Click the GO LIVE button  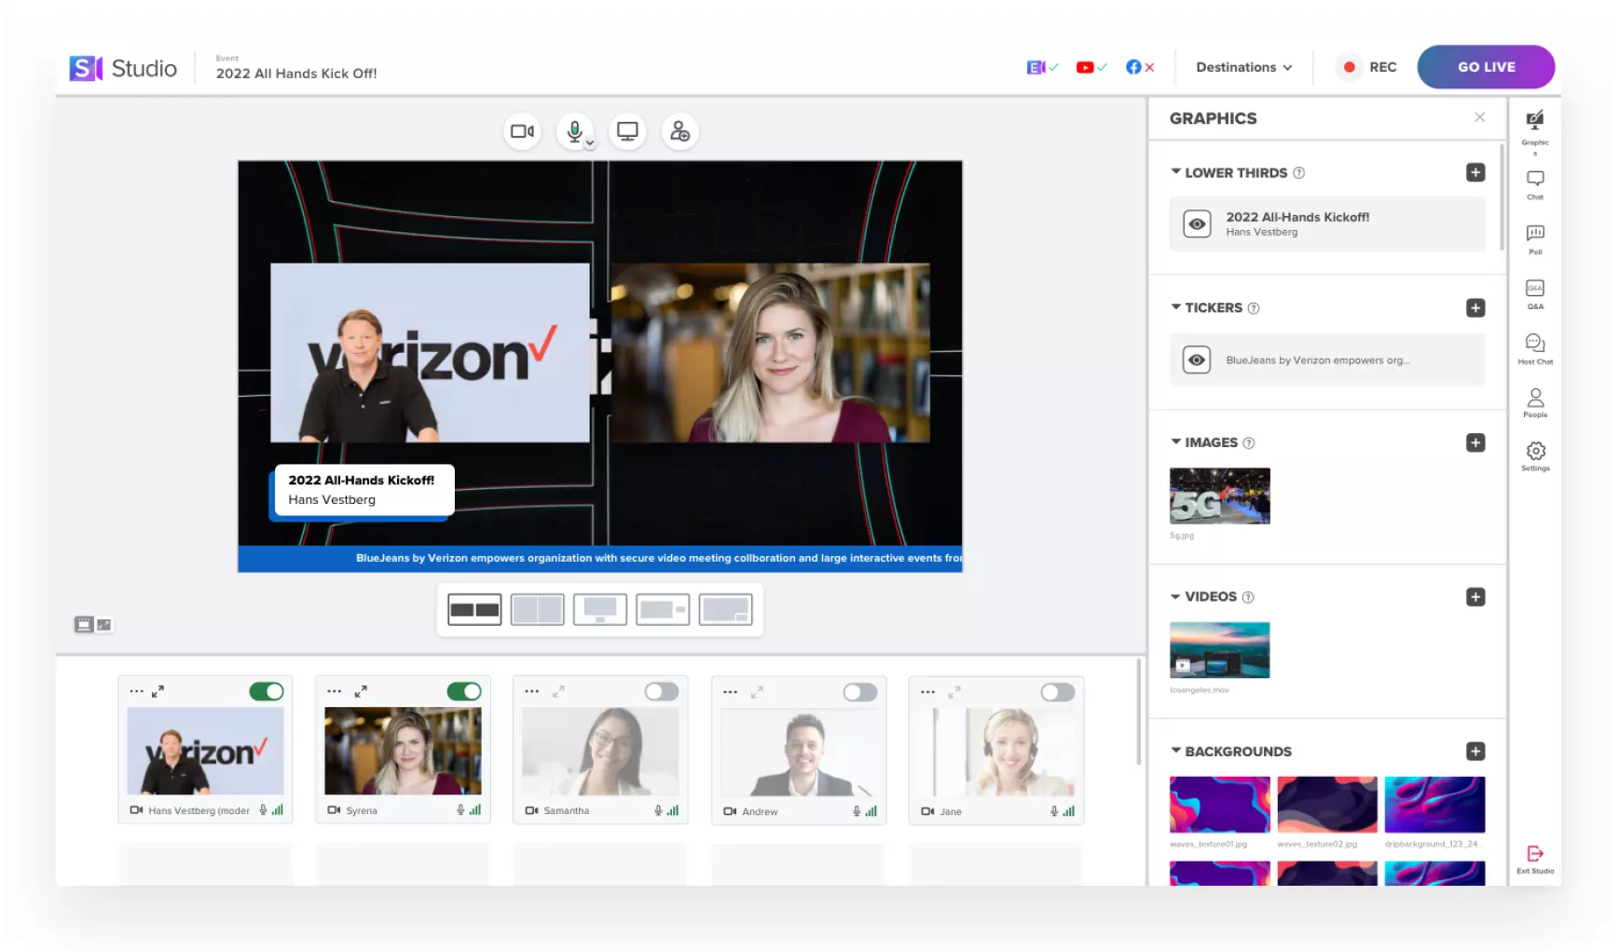click(x=1486, y=67)
